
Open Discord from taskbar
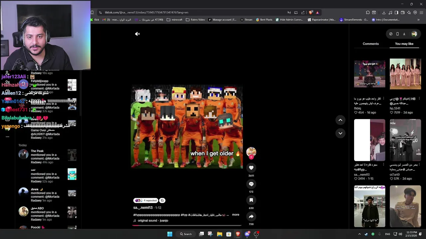tap(247, 234)
